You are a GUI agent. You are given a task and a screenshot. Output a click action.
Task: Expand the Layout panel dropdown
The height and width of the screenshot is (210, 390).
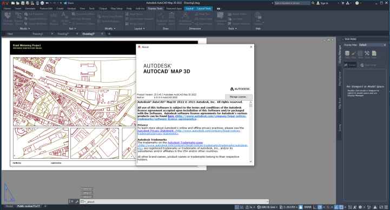click(x=140, y=29)
